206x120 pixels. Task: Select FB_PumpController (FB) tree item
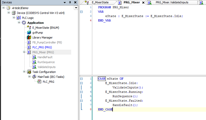point(47,42)
